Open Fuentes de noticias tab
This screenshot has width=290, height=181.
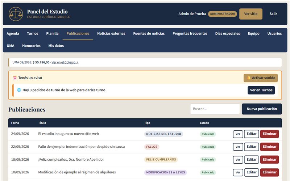149,33
